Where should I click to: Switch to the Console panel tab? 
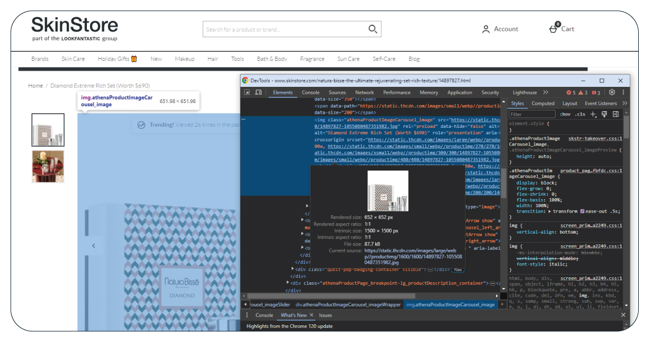pos(310,93)
